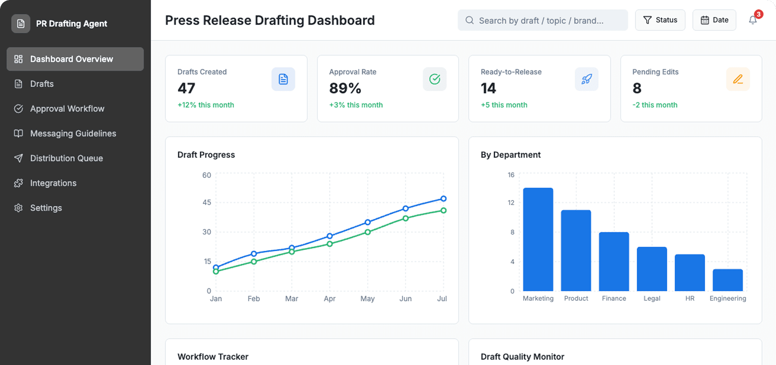Click the Marketing bar in By Department

coord(538,240)
